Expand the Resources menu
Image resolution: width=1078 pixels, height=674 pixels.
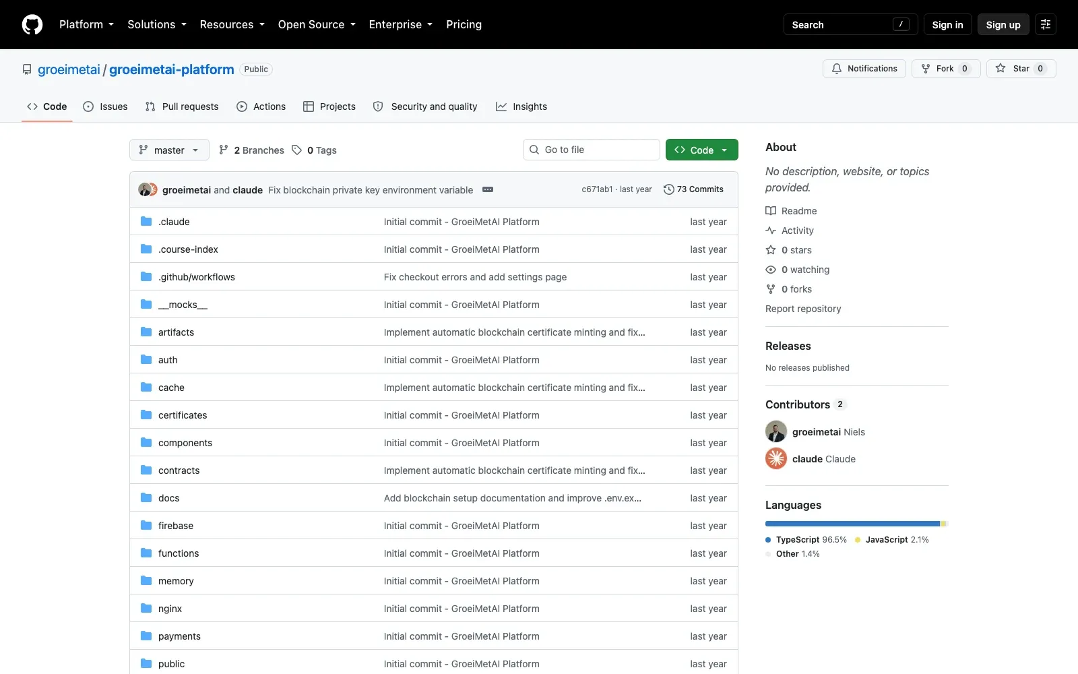point(232,24)
